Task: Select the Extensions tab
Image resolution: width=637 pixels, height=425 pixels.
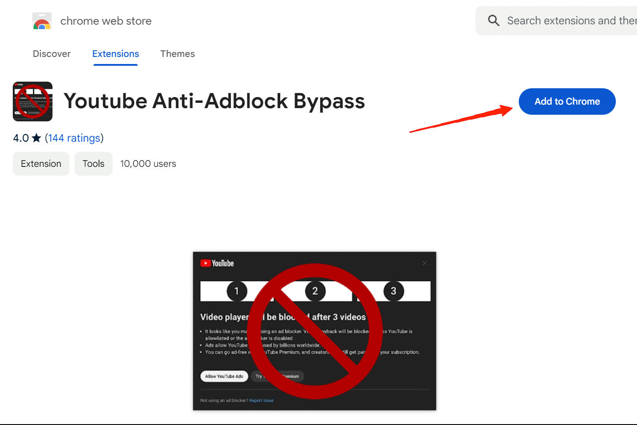Action: point(116,54)
